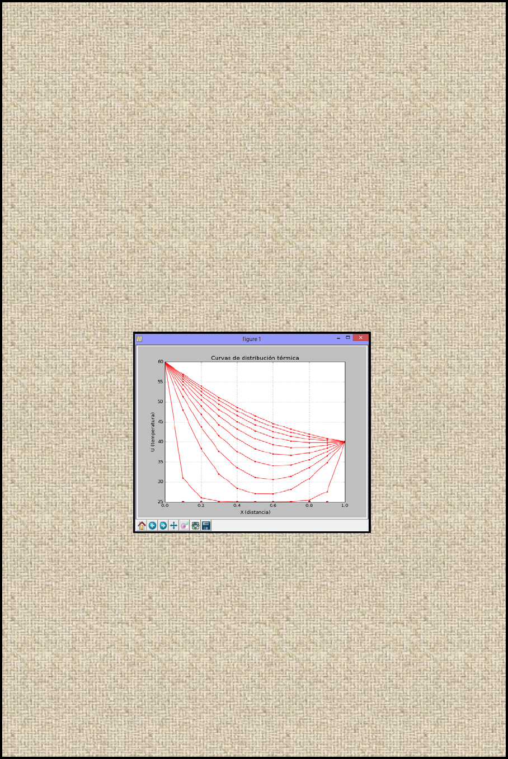Minimize the Figure 1 window
This screenshot has width=508, height=759.
pos(338,338)
